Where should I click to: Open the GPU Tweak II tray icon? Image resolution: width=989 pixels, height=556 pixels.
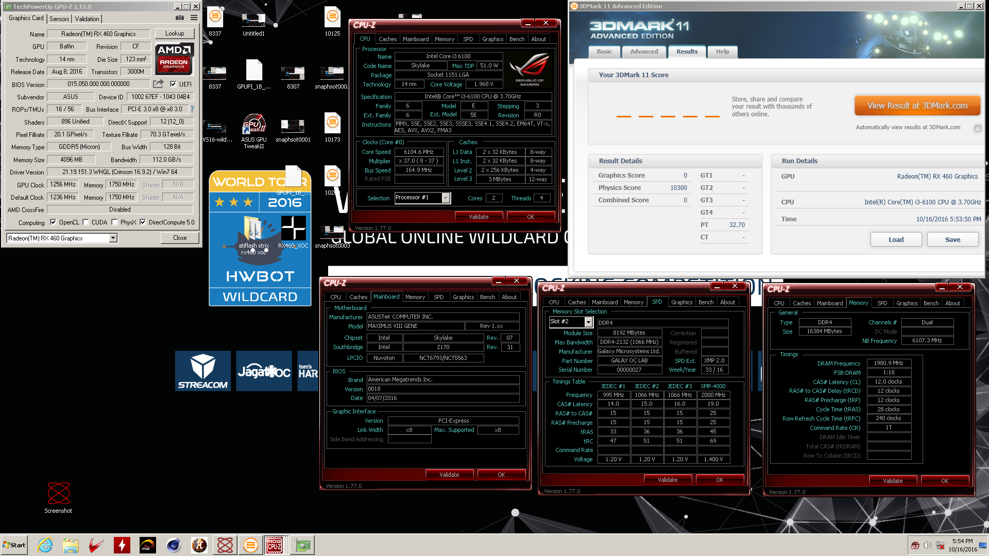(915, 545)
